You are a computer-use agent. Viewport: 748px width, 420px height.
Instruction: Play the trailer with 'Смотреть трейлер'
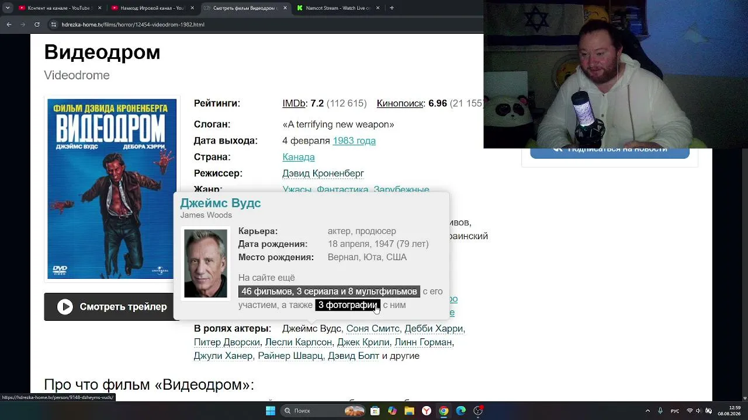[x=112, y=307]
